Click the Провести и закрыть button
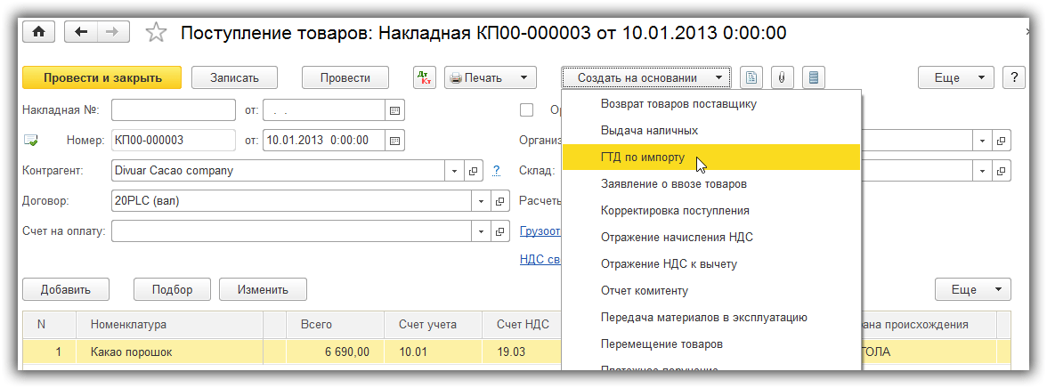 102,77
